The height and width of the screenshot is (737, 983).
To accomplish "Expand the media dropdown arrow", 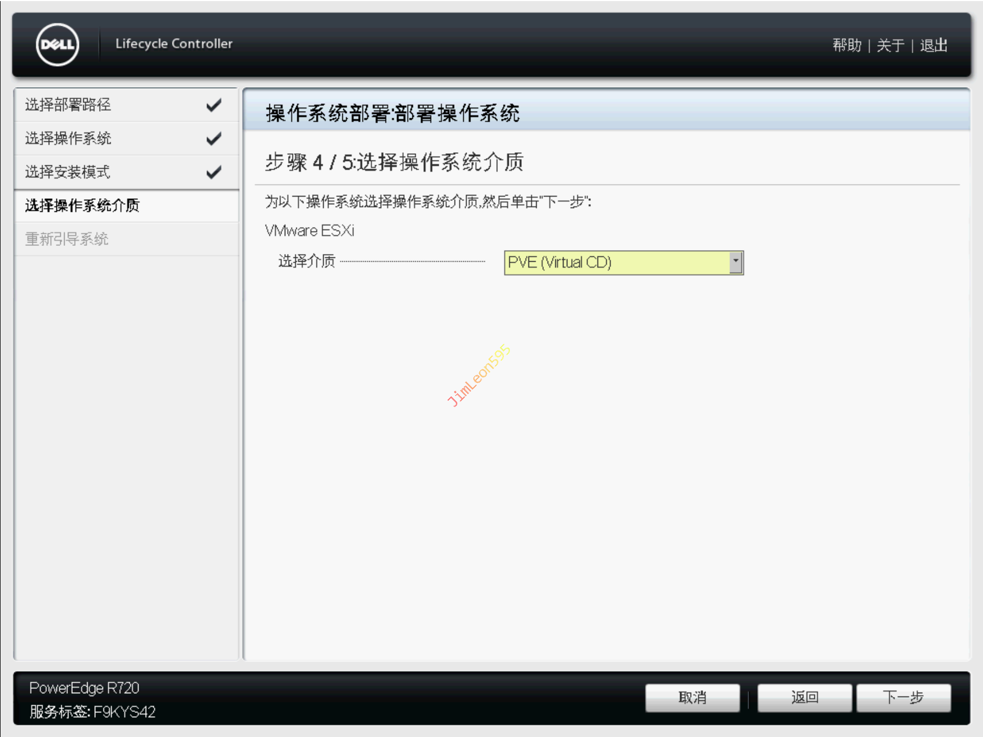I will (735, 262).
